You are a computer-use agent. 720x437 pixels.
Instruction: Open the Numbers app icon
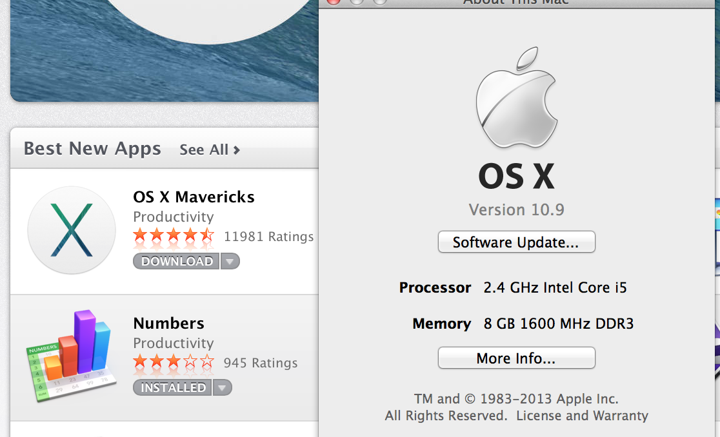pos(71,356)
